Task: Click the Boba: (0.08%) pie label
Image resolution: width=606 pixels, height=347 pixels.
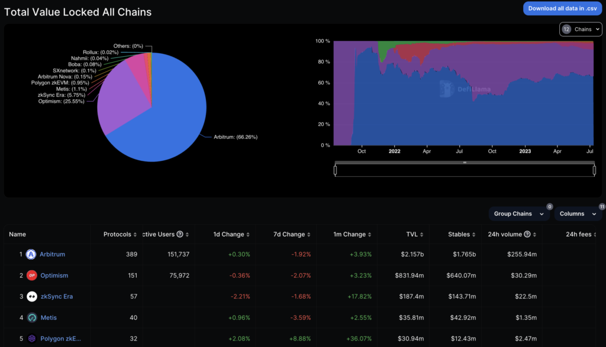Action: tap(85, 64)
